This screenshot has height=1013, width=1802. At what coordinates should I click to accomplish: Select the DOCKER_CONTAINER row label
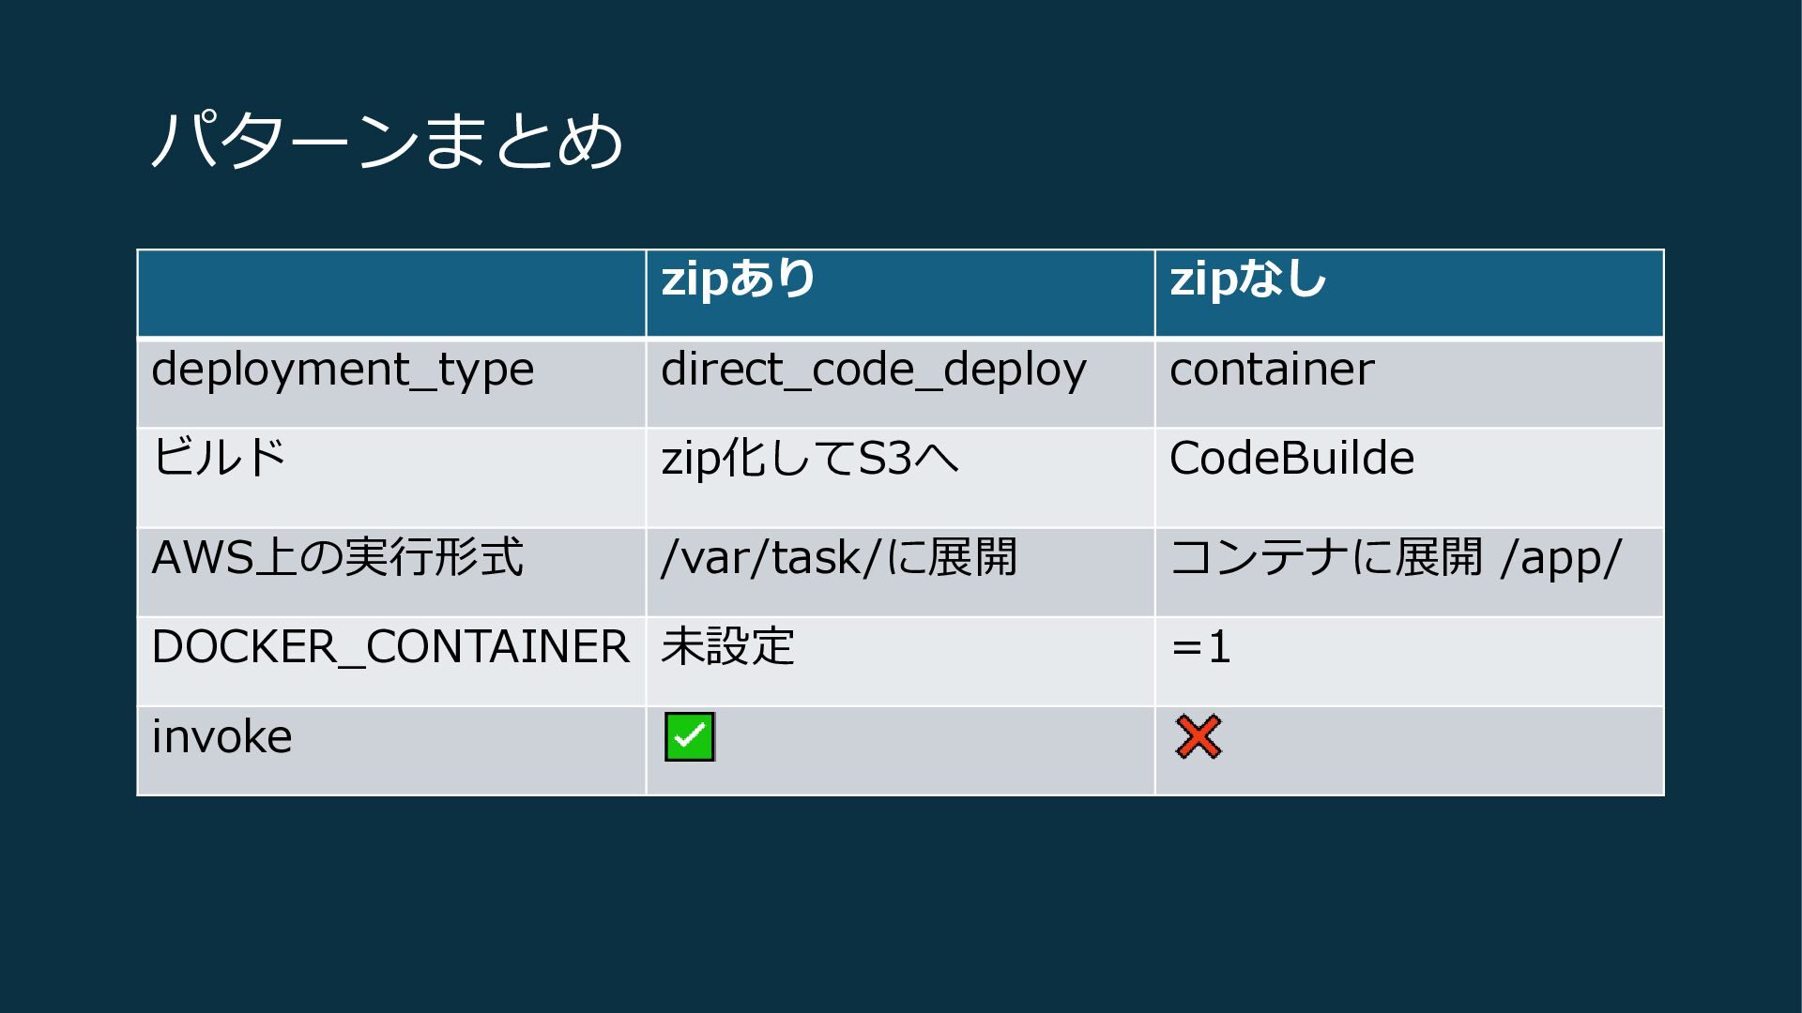click(390, 647)
